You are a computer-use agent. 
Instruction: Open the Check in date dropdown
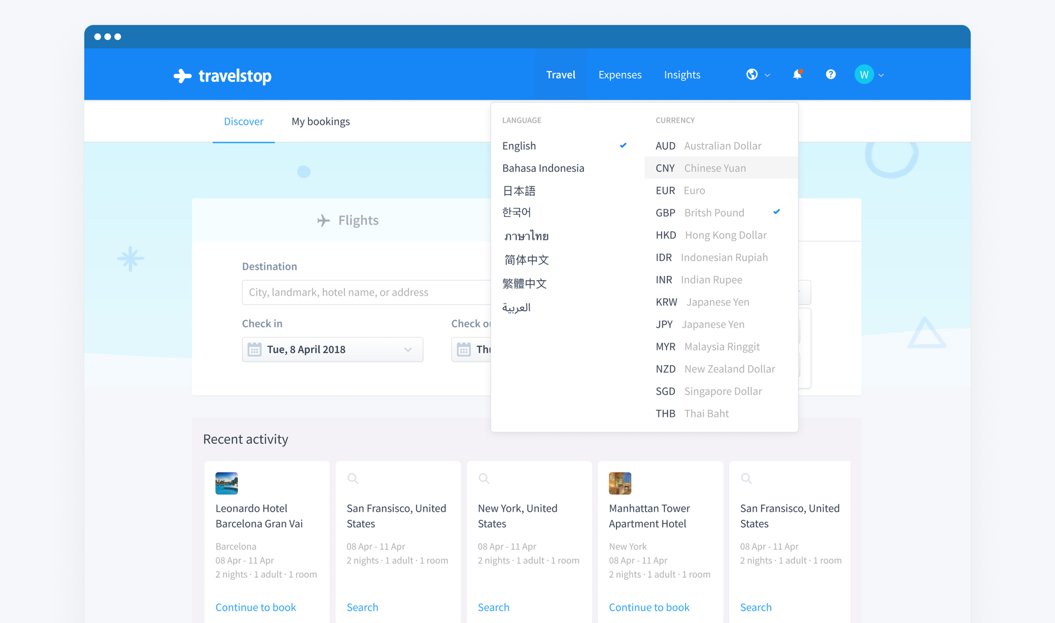tap(332, 349)
